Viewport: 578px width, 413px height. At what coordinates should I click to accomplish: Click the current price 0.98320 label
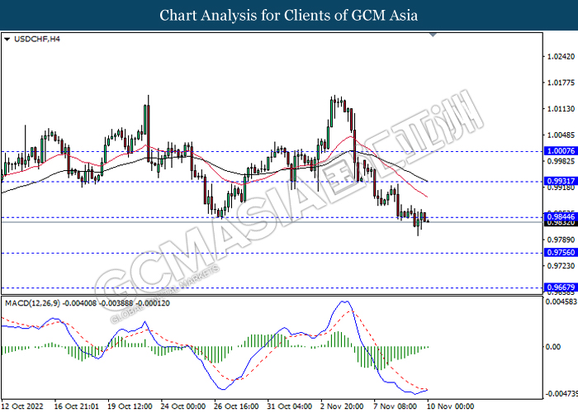pos(561,223)
